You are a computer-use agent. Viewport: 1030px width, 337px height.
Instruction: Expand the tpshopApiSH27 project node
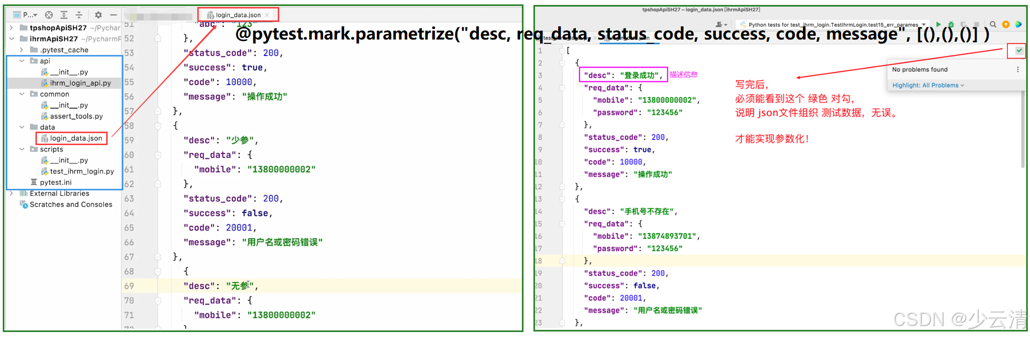pos(12,27)
